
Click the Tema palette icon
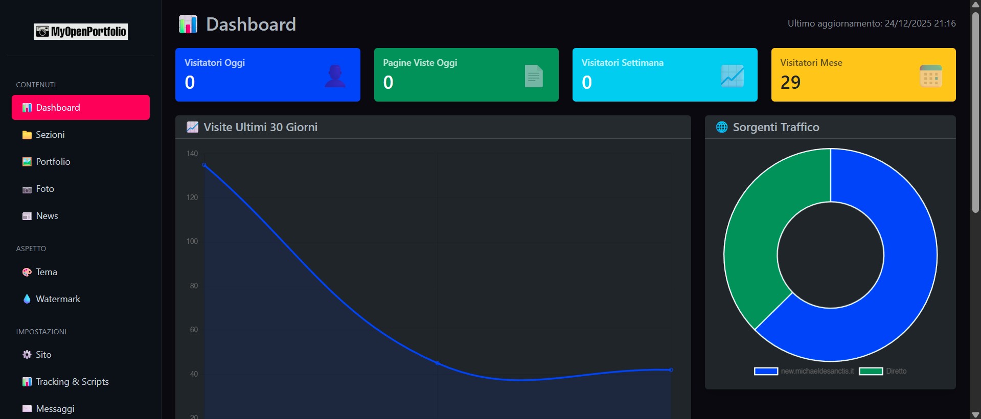click(x=27, y=272)
